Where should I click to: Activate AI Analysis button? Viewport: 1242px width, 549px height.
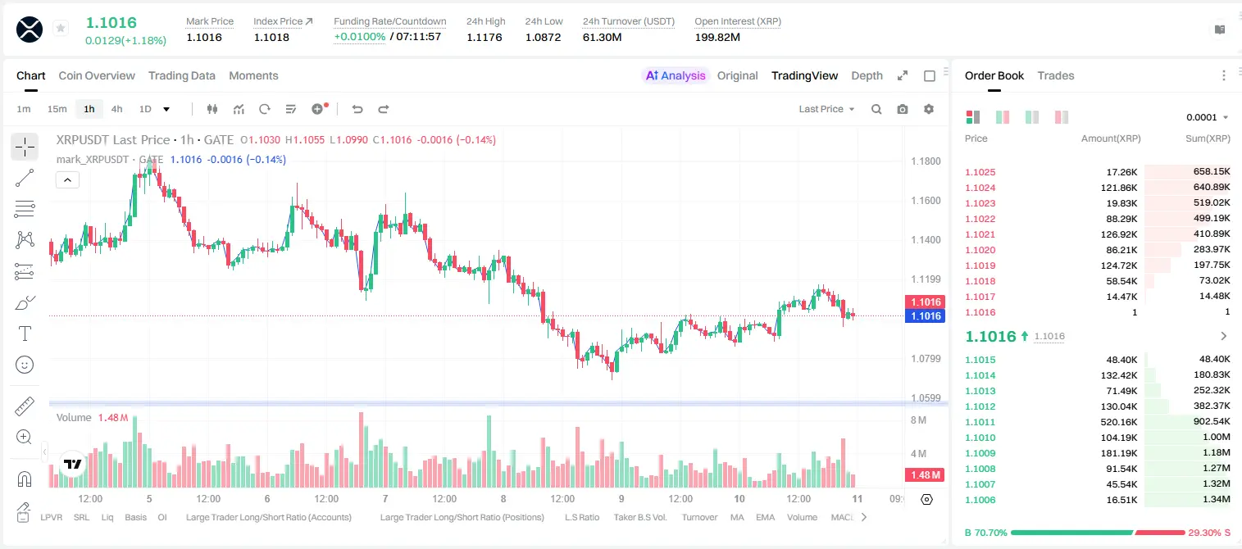click(x=675, y=75)
